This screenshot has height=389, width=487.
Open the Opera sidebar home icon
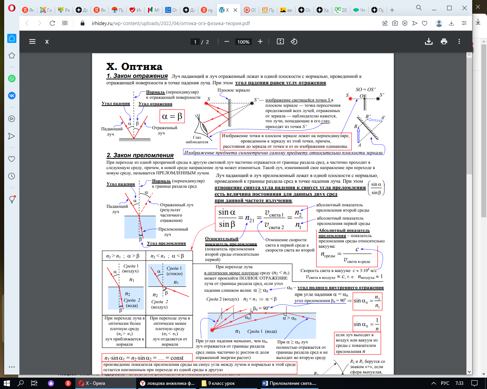(12, 38)
